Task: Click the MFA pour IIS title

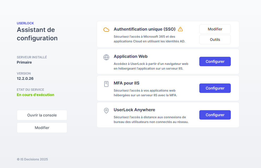Action: [x=127, y=83]
